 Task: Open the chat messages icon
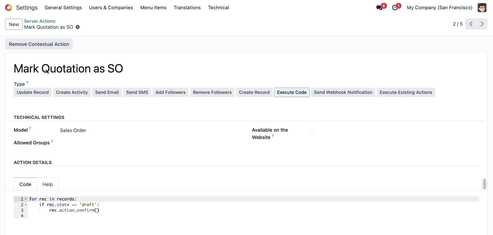point(379,8)
